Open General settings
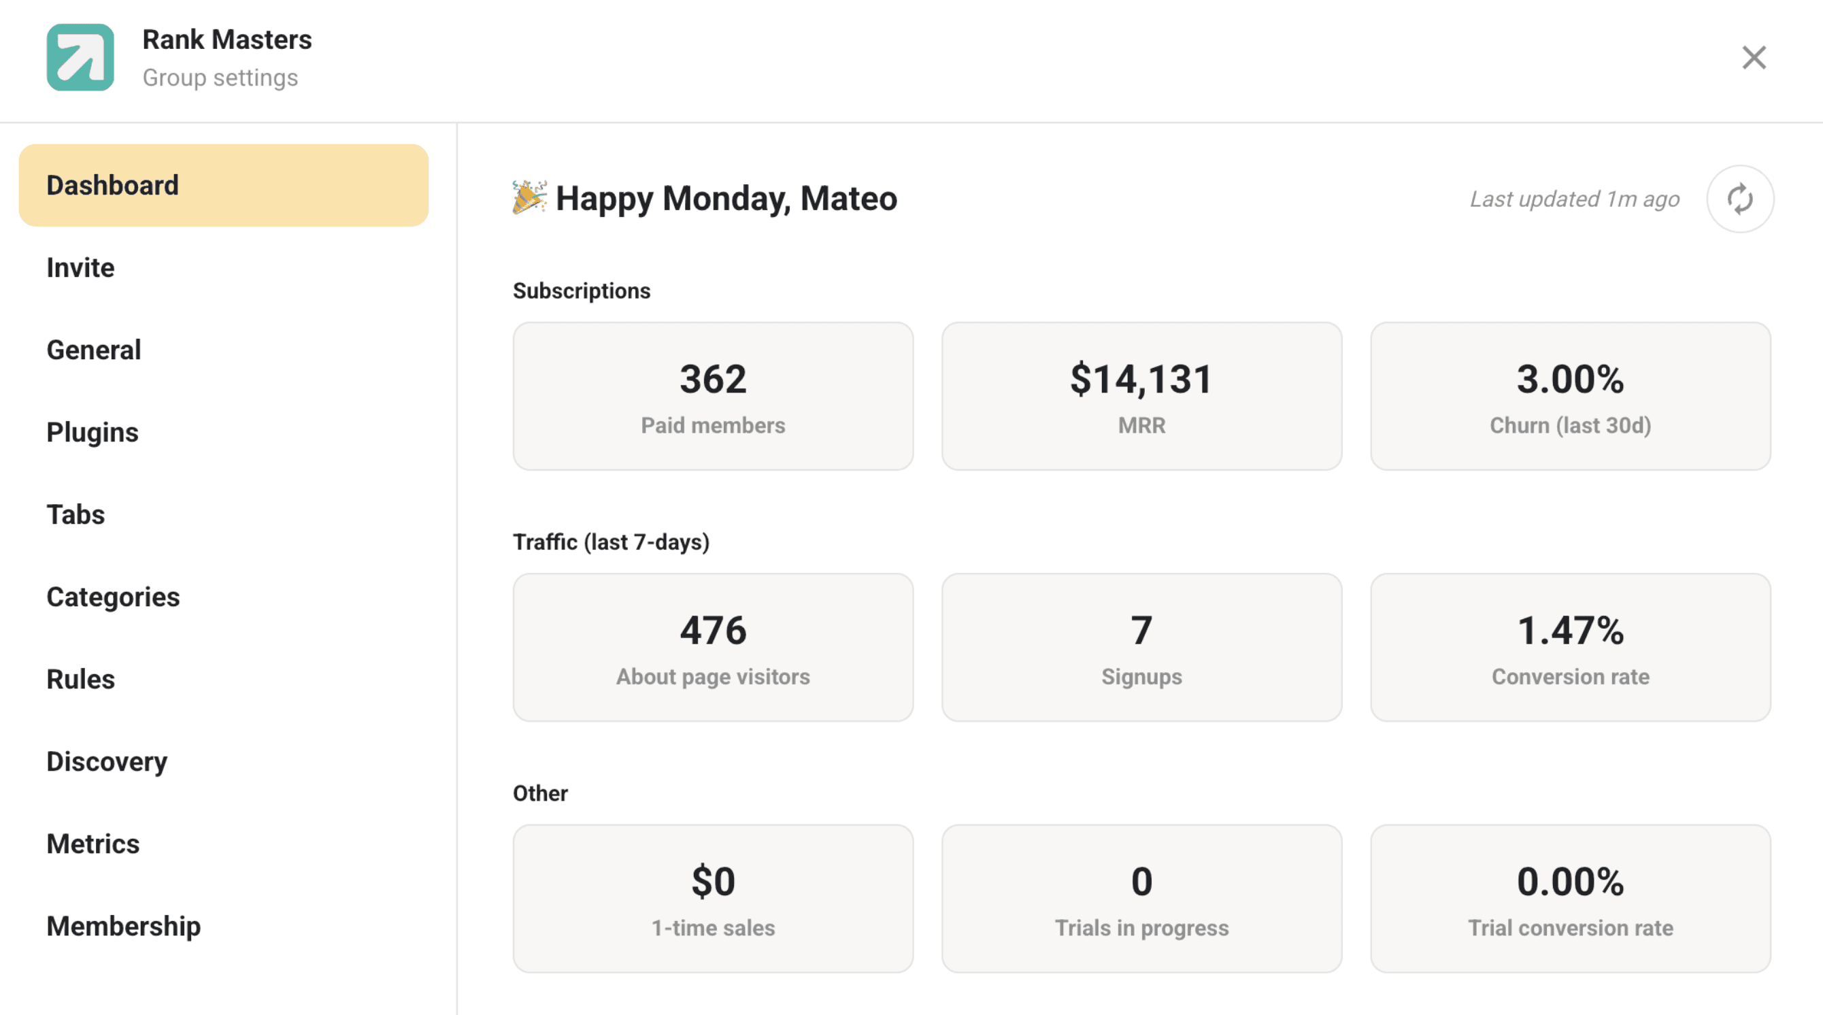Screen dimensions: 1823x1015 click(94, 350)
